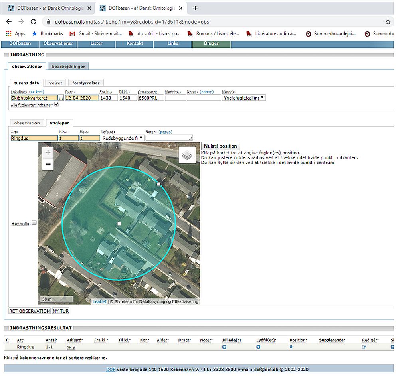Toggle the Hemmelig checkbox

click(x=34, y=222)
